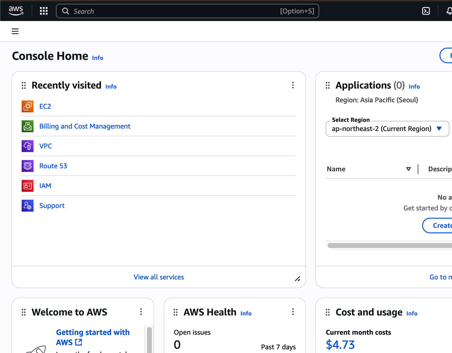Click the Recently visited resize handle
The image size is (452, 353).
pos(297,278)
